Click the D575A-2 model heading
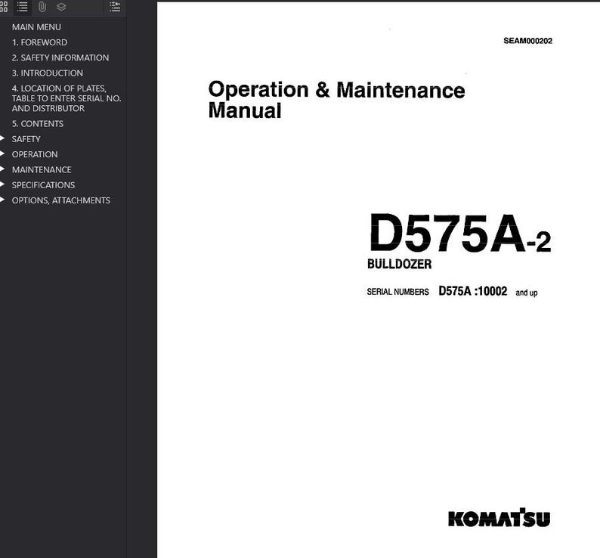Image resolution: width=600 pixels, height=558 pixels. click(x=459, y=233)
